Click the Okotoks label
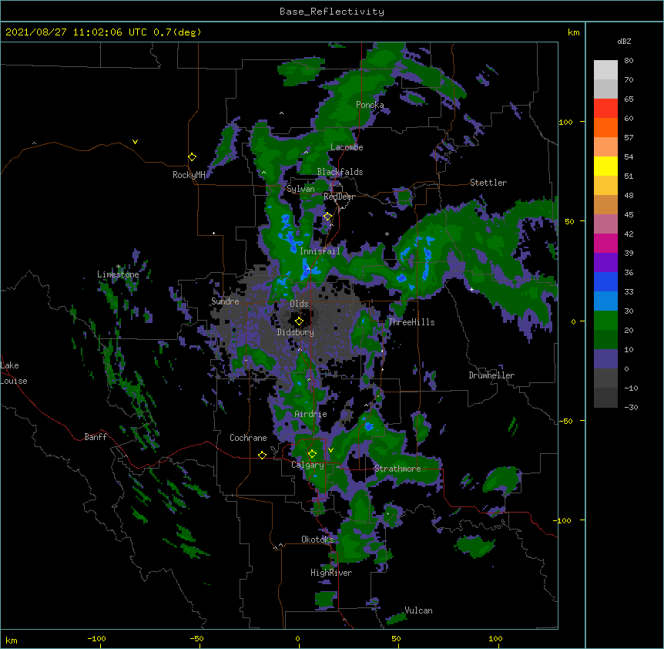This screenshot has width=664, height=649. tap(317, 540)
